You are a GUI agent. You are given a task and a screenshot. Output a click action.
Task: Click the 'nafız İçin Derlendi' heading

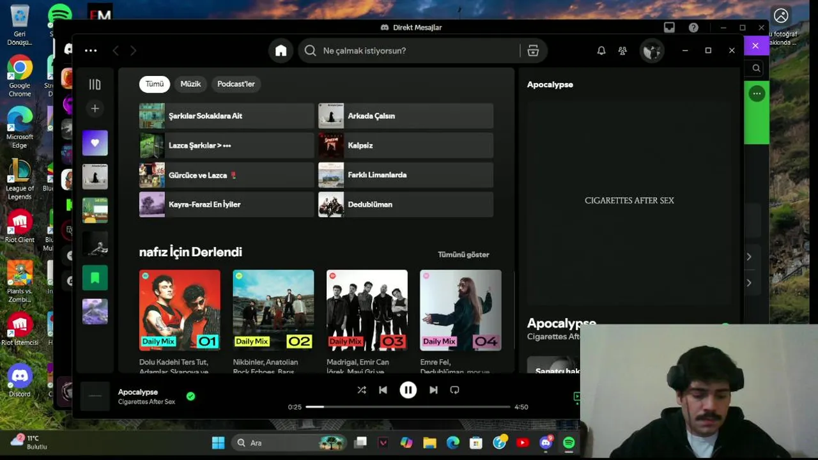click(190, 252)
